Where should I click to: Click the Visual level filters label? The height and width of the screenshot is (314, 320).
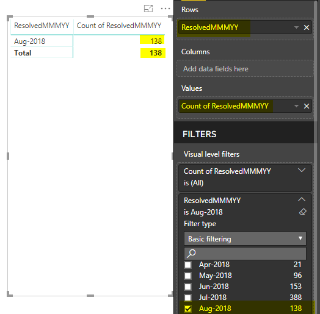coord(211,154)
